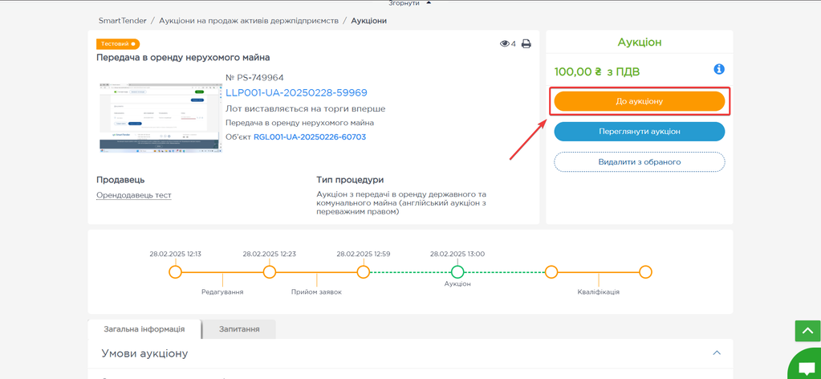The width and height of the screenshot is (821, 379).
Task: Remove lot via Видалити з обраного
Action: [639, 162]
